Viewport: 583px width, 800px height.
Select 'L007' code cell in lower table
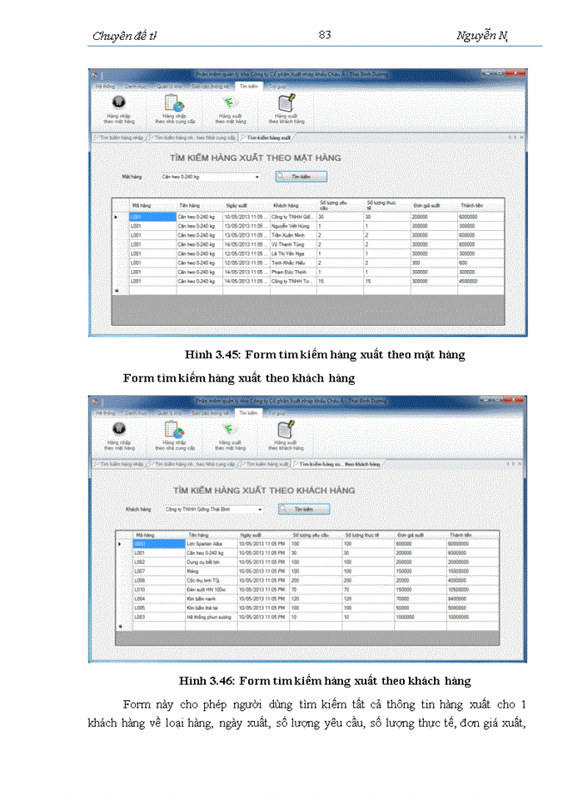pyautogui.click(x=159, y=572)
